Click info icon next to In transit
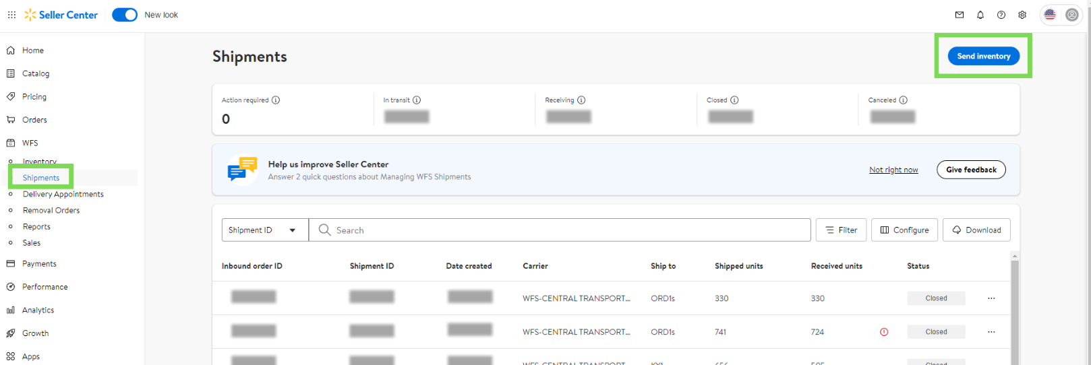1091x365 pixels. click(417, 100)
